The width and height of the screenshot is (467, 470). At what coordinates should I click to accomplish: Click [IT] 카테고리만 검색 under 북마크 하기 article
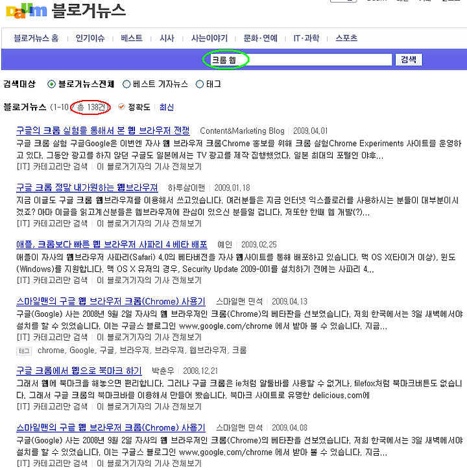point(52,407)
